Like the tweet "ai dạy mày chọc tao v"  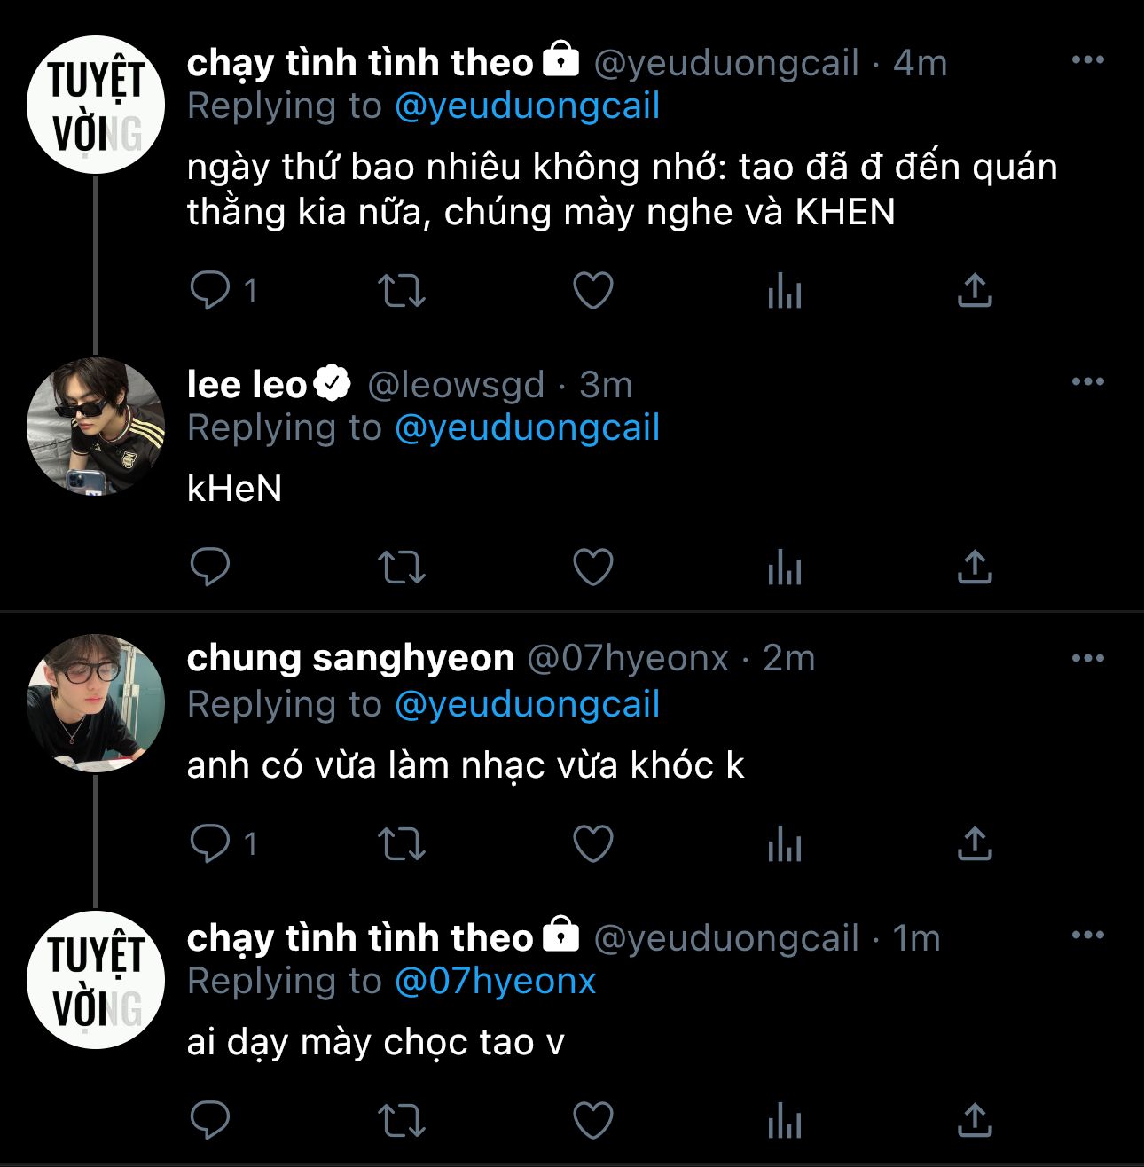tap(593, 1120)
